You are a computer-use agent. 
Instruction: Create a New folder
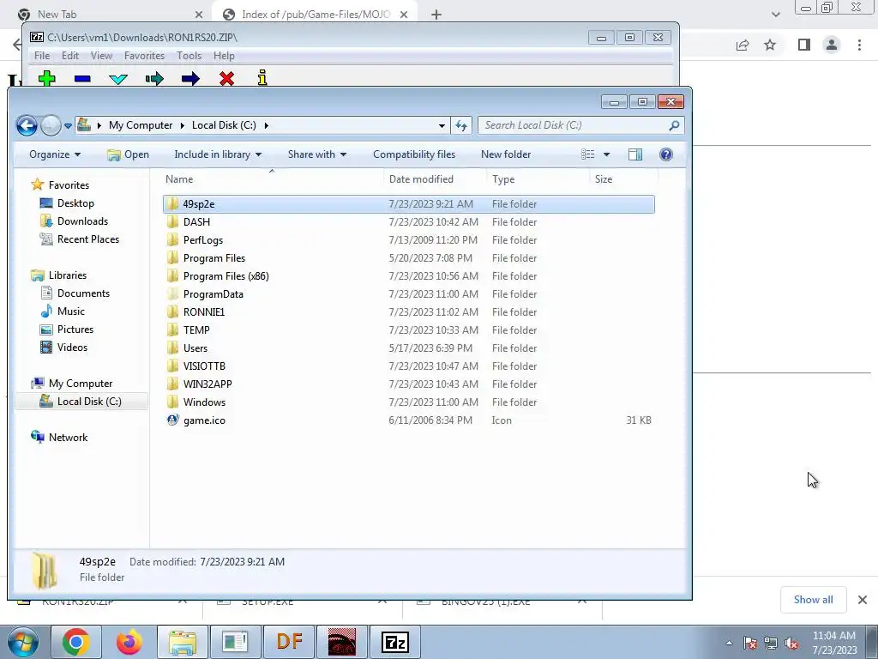(x=506, y=154)
